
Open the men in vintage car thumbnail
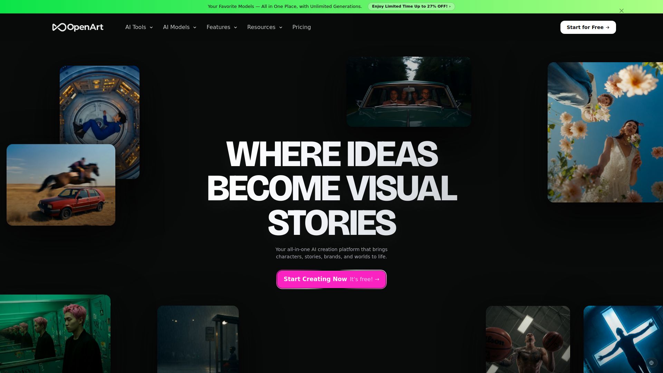point(409,92)
